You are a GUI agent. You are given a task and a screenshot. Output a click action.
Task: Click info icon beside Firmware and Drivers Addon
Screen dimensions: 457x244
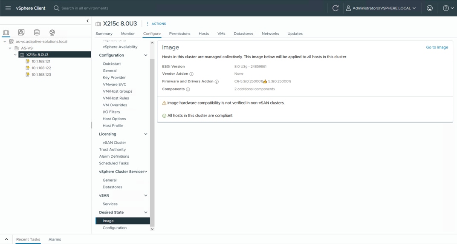(217, 82)
